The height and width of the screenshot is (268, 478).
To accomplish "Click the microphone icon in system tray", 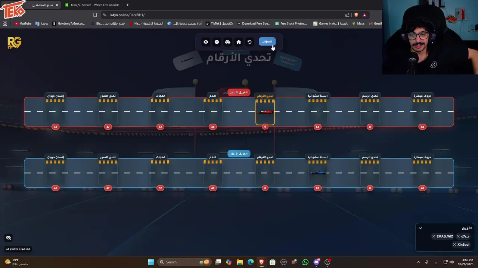I will point(427,262).
